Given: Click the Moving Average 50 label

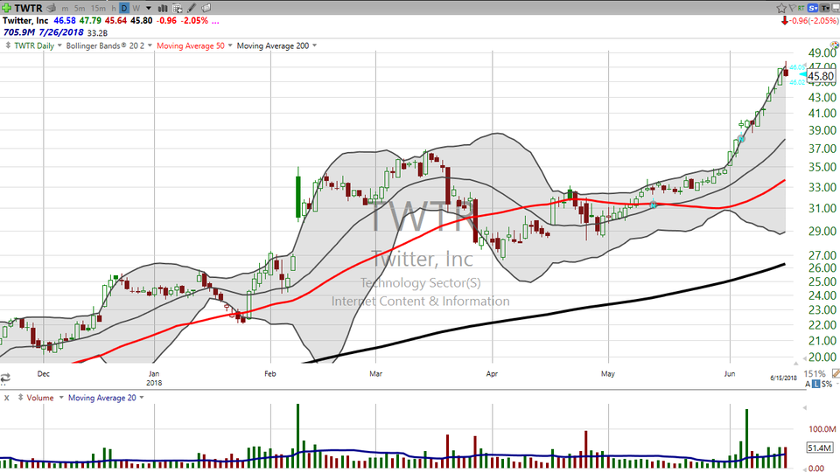Looking at the screenshot, I should pos(191,45).
